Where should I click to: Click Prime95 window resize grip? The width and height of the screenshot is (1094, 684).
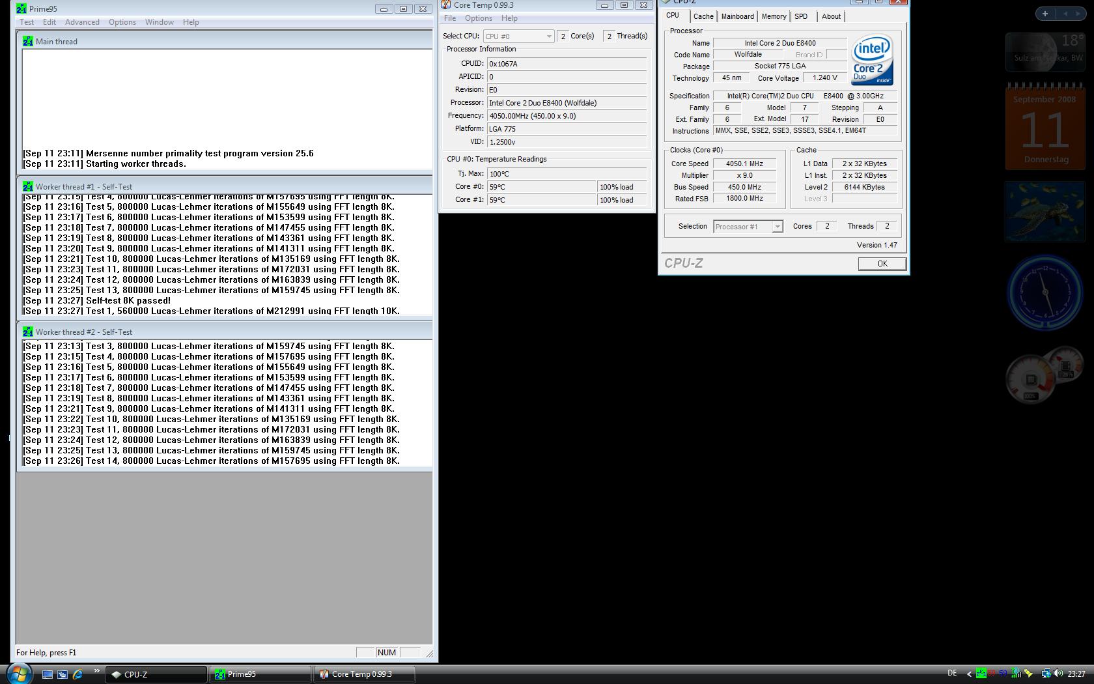click(x=429, y=653)
